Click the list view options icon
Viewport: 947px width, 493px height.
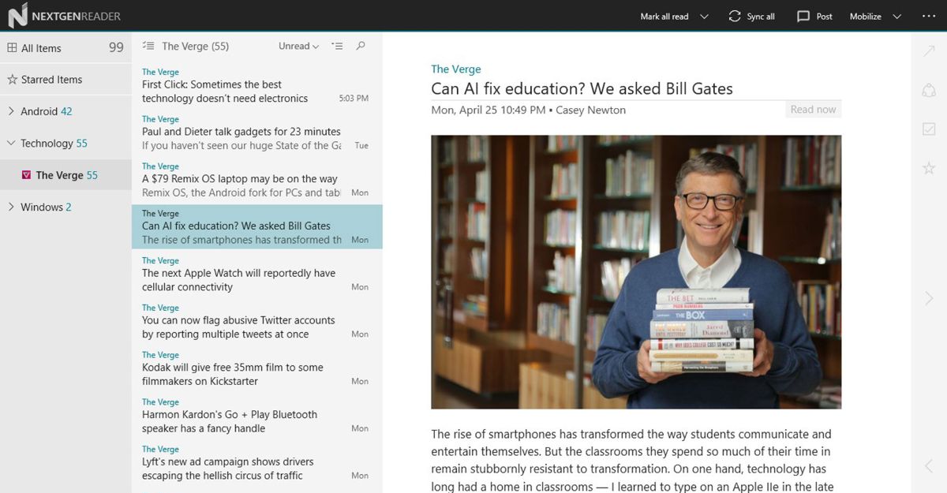(x=337, y=47)
